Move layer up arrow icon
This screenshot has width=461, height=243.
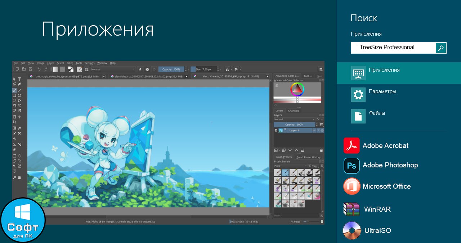pyautogui.click(x=296, y=150)
